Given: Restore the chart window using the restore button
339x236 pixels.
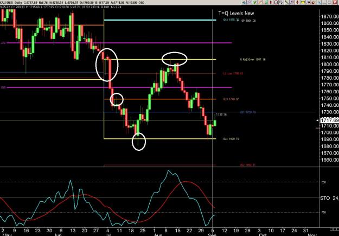Looking at the screenshot, I should click(329, 2).
